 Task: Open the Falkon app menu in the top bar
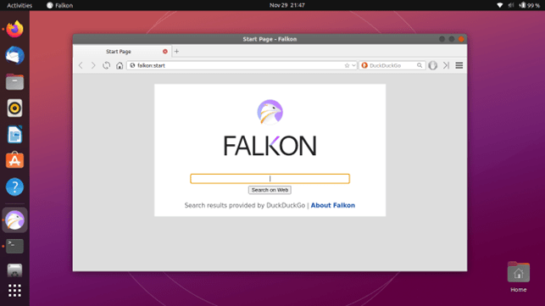(x=60, y=5)
